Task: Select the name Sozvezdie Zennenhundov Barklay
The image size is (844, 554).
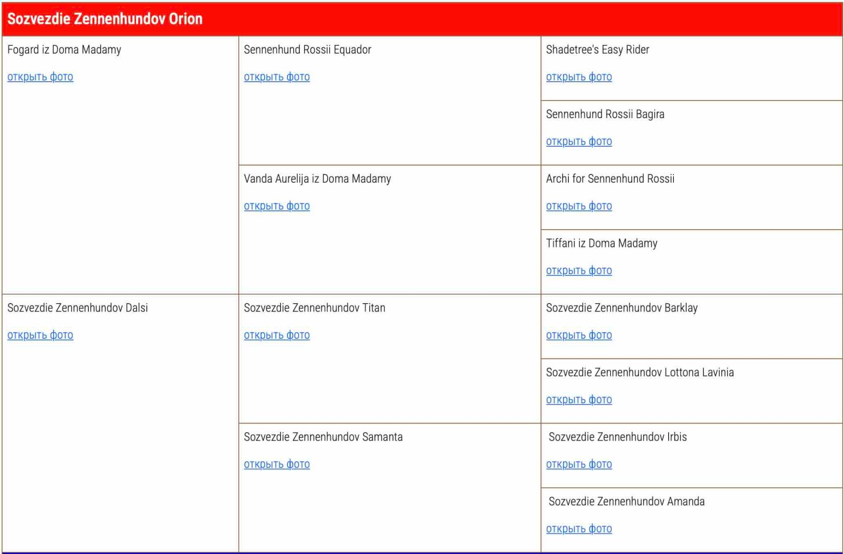Action: tap(622, 308)
